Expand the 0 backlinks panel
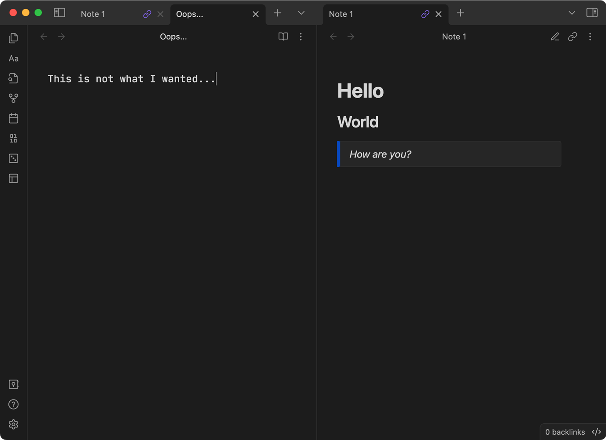This screenshot has width=606, height=440. (565, 432)
